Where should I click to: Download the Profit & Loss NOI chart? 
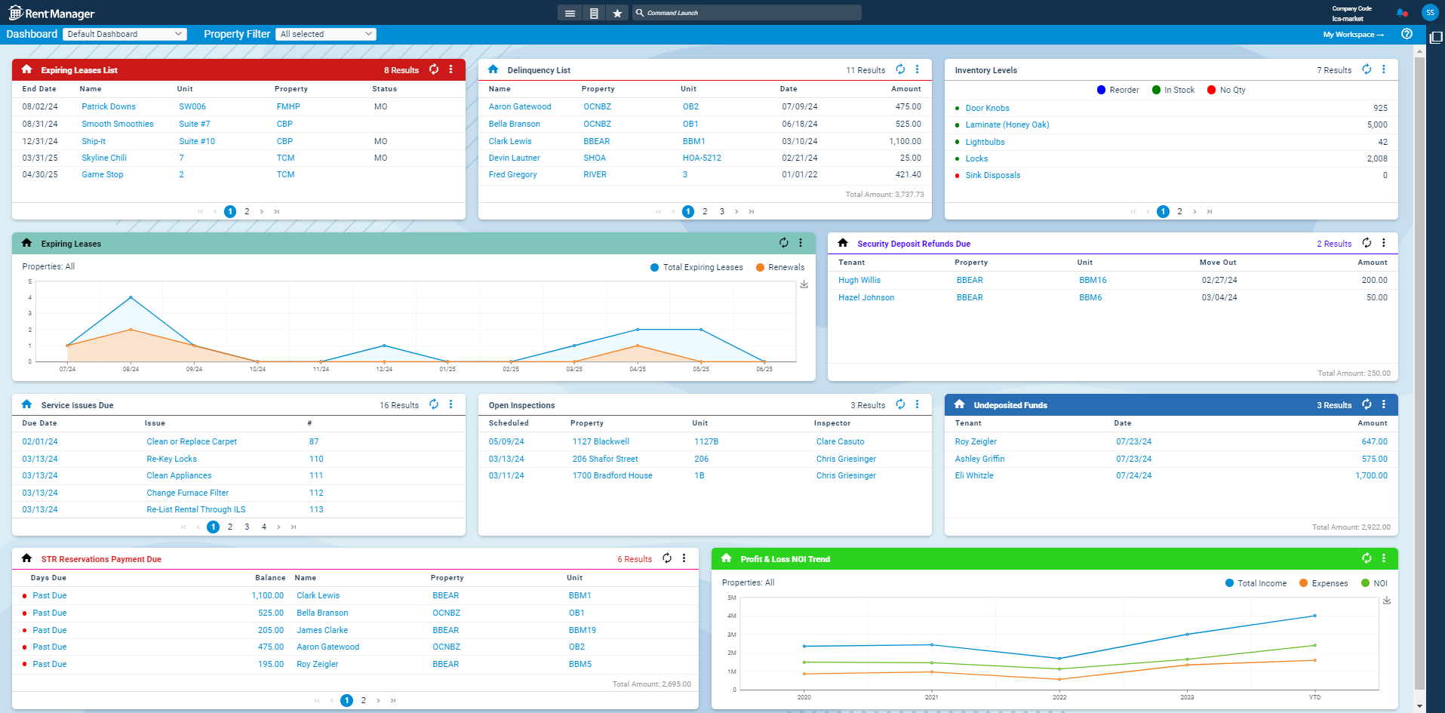click(1387, 601)
